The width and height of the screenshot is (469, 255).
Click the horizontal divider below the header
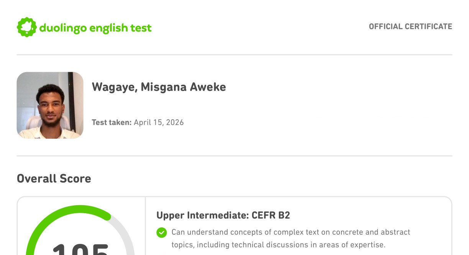coord(235,55)
